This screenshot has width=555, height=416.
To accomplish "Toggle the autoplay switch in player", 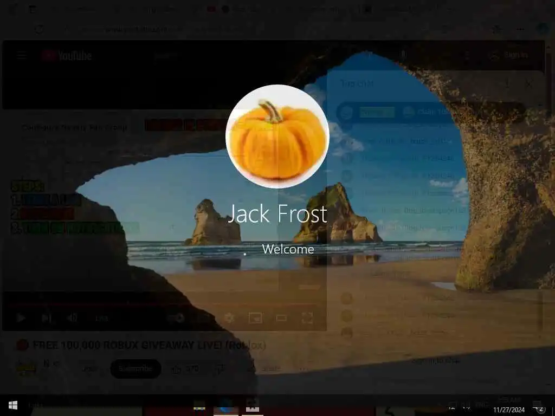I will pyautogui.click(x=176, y=318).
